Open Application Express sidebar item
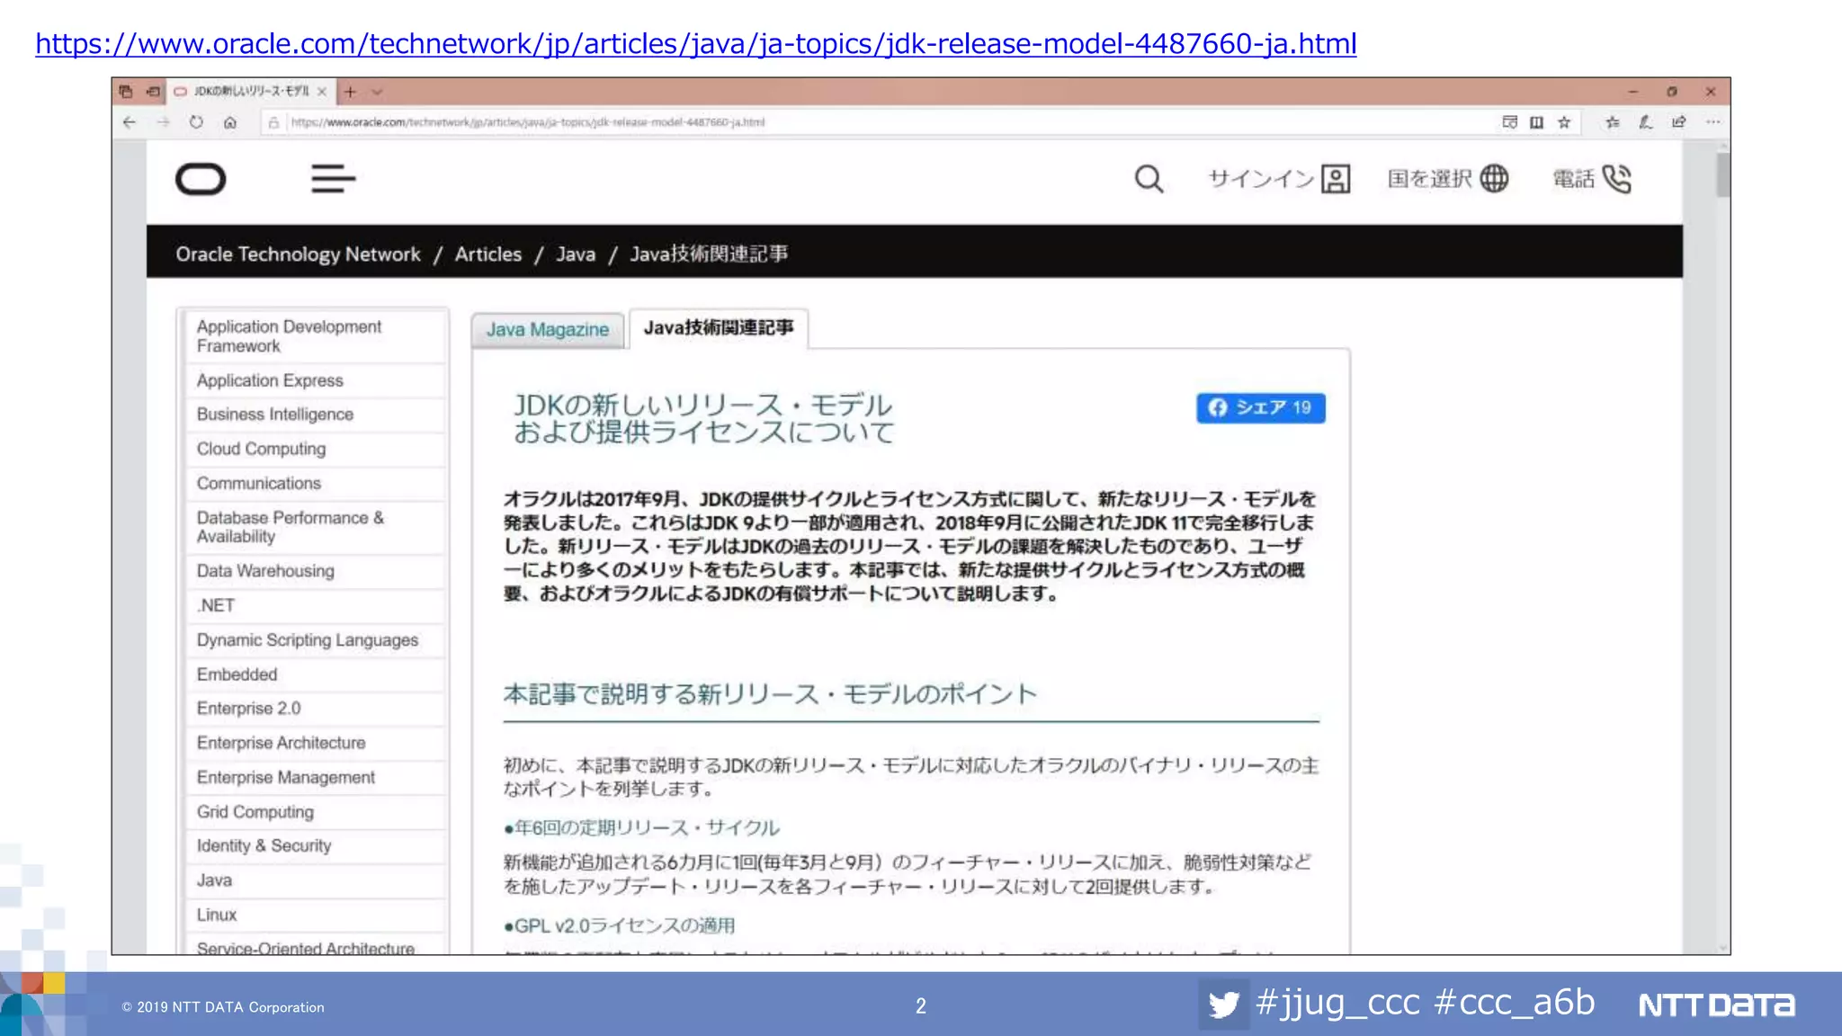Viewport: 1842px width, 1036px height. (315, 380)
